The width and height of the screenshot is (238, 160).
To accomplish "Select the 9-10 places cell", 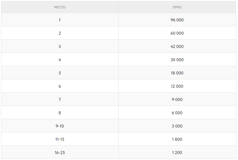I will (x=60, y=126).
